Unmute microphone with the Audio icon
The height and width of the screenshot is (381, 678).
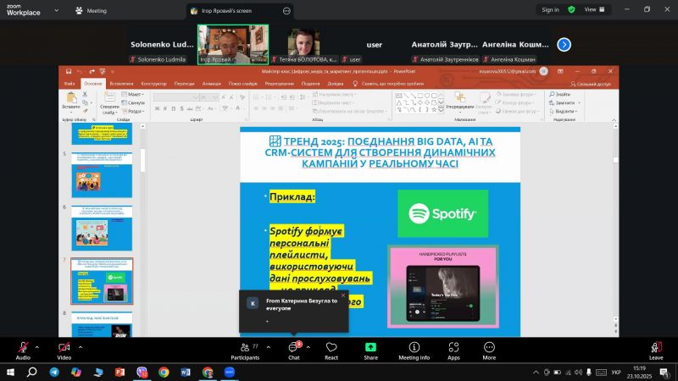pyautogui.click(x=23, y=347)
